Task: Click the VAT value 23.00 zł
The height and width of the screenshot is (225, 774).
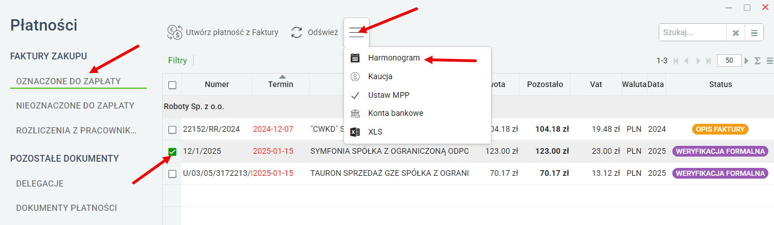Action: tap(606, 152)
